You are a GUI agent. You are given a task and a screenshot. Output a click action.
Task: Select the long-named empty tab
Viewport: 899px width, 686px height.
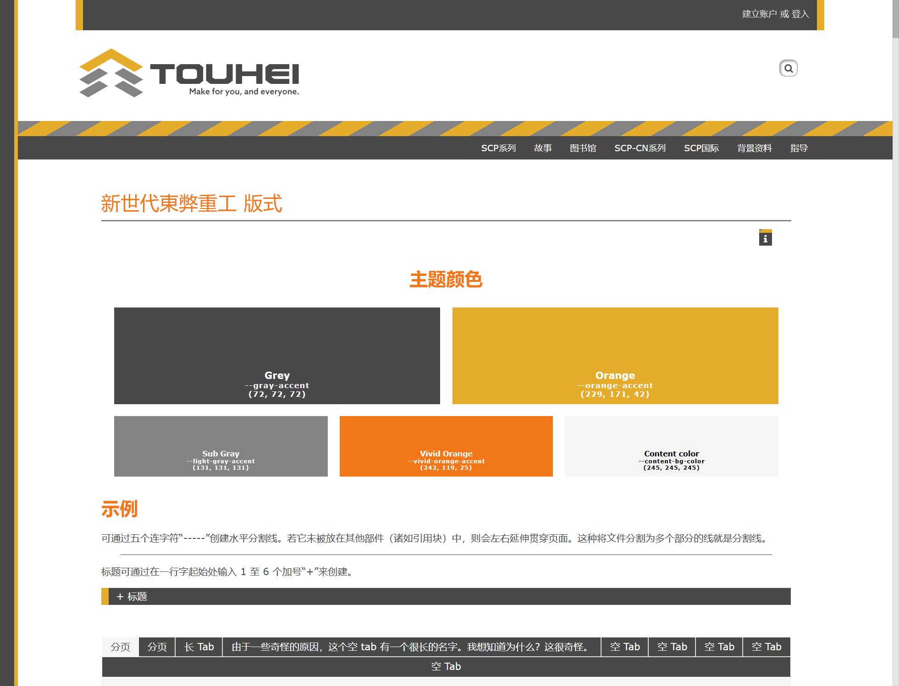tap(411, 647)
